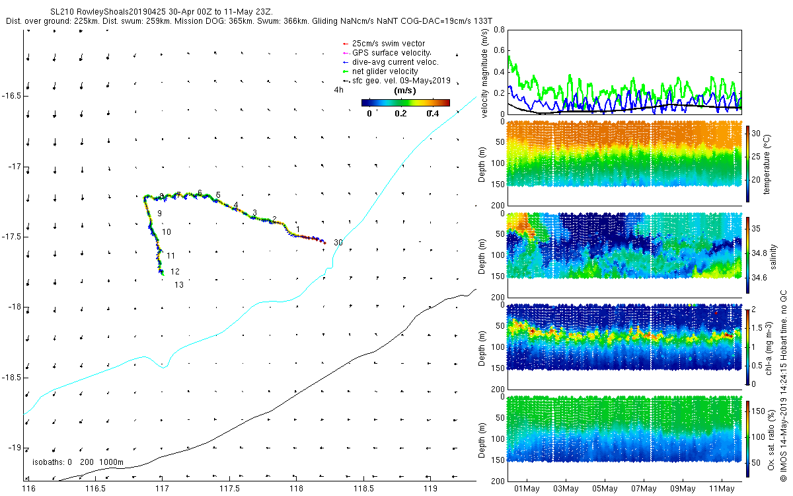
Task: Select the Ox. sat. ratio (%) colorbar
Action: point(749,438)
